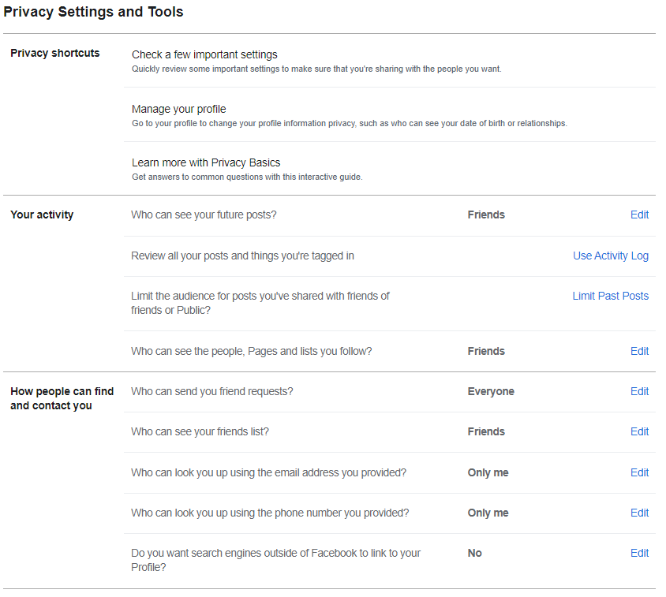666x597 pixels.
Task: Edit who can see your friends list
Action: point(639,432)
